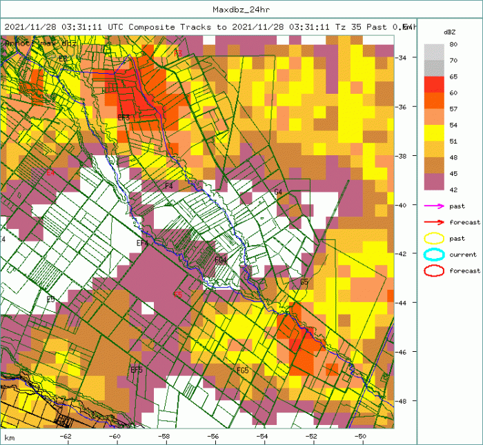Click the EF3 grid label on map
This screenshot has width=483, height=445.
coord(124,117)
